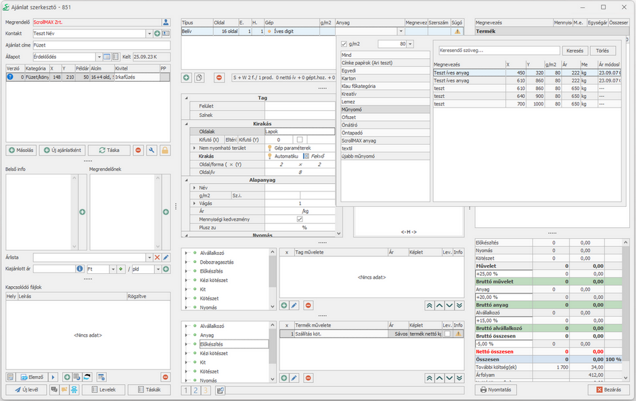The width and height of the screenshot is (636, 401).
Task: Toggle the Mennyiségi kedvezmény checkbox
Action: coord(300,219)
